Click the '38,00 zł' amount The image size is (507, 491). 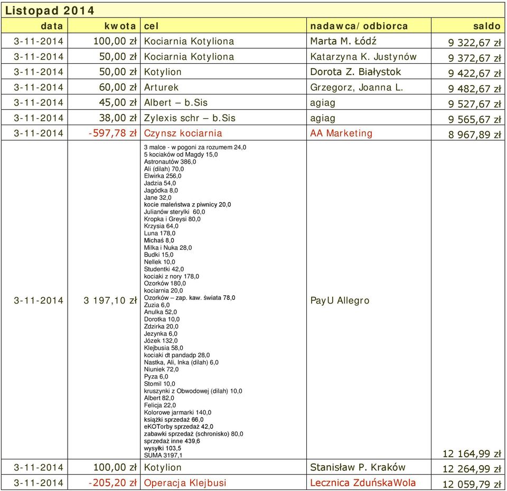click(118, 118)
